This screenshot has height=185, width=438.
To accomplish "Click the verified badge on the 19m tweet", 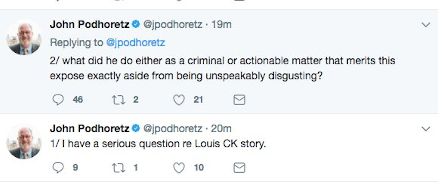I will click(136, 25).
